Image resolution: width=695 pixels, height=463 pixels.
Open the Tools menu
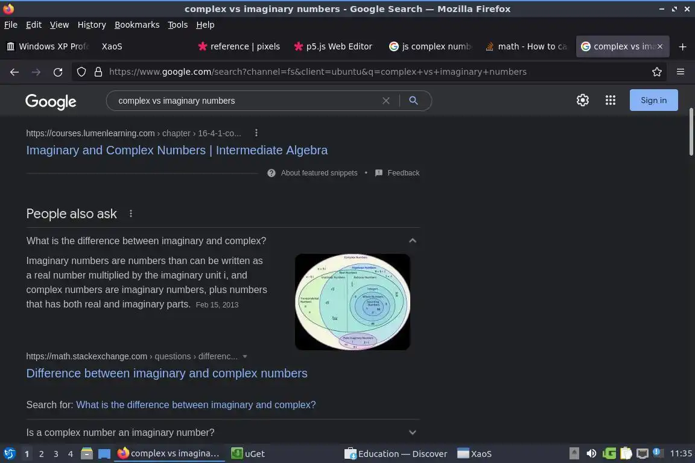click(x=178, y=25)
